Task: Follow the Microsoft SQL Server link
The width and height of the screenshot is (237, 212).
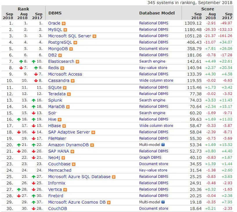Action: click(x=70, y=36)
